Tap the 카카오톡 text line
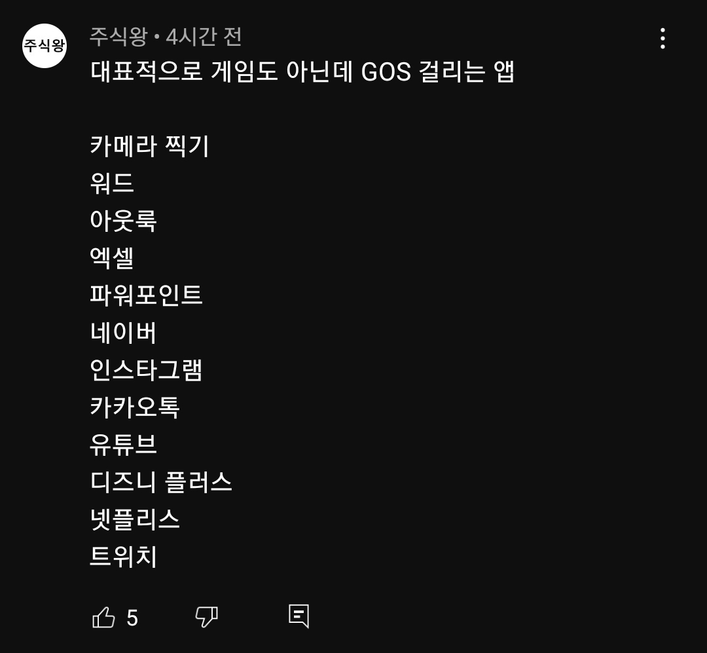This screenshot has height=653, width=707. pyautogui.click(x=135, y=407)
